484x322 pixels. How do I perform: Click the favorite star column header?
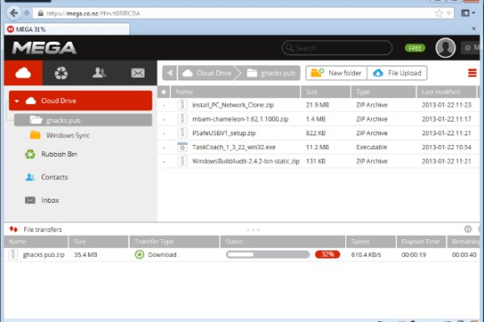[165, 92]
